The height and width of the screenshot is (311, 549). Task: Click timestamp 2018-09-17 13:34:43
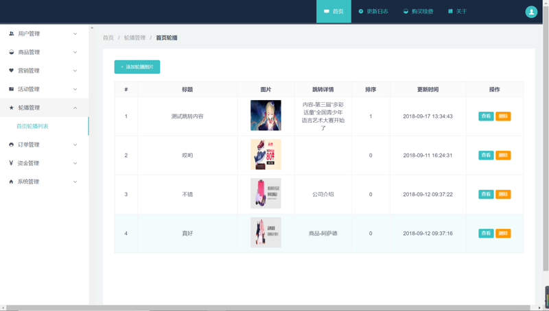click(x=428, y=116)
